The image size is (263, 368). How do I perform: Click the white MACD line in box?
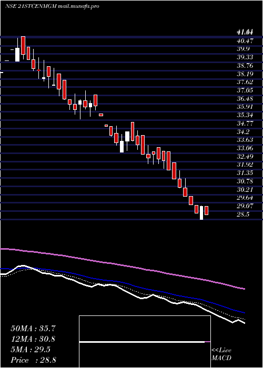[142, 342]
